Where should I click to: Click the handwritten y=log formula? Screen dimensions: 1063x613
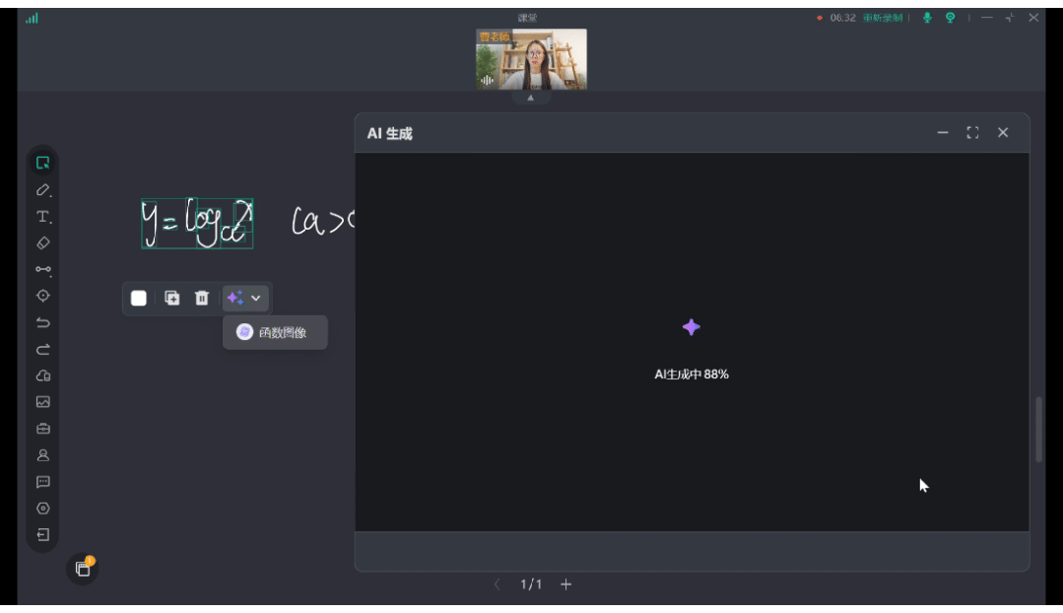coord(197,223)
